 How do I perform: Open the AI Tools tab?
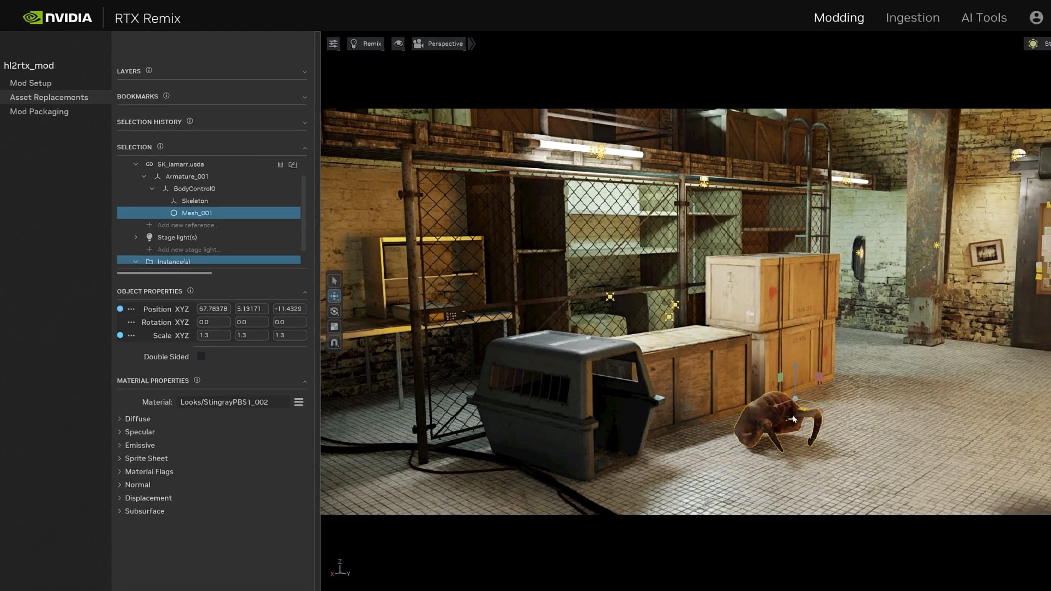click(984, 18)
